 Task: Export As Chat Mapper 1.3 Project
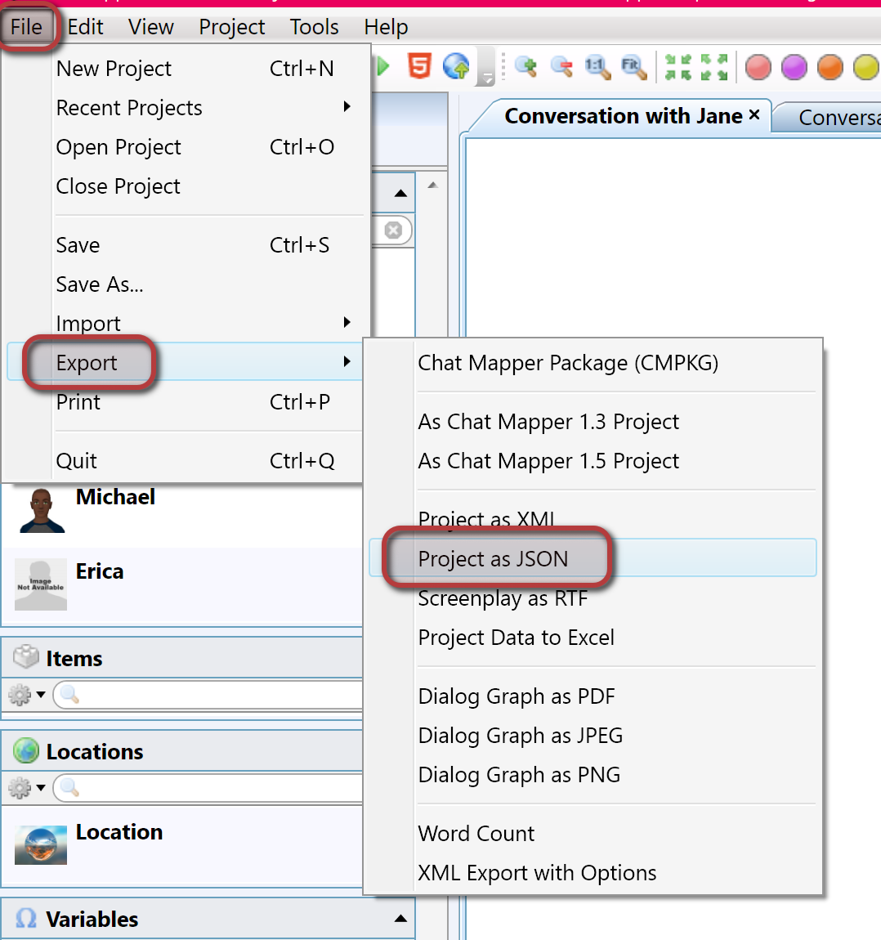(x=593, y=422)
